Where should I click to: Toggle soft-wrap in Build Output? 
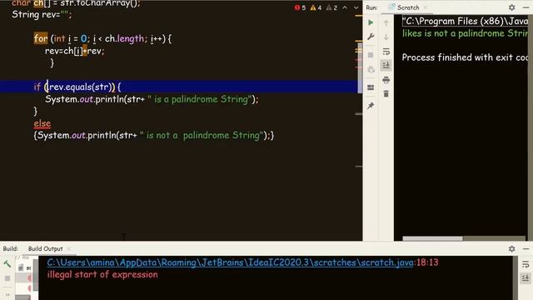526,264
